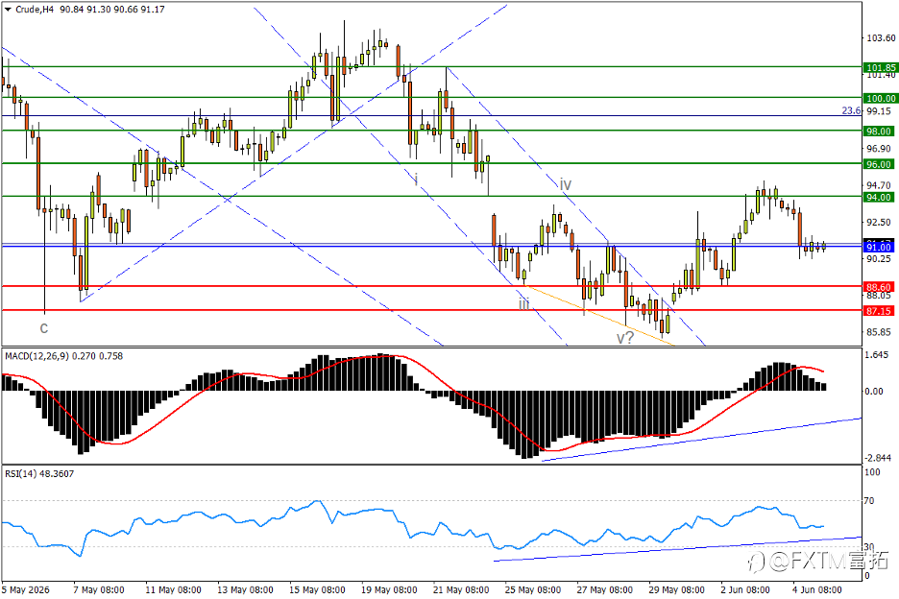Select the green 98.00 price level label
The width and height of the screenshot is (899, 599).
(x=879, y=132)
